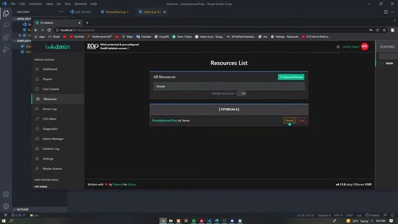Click the browser back arrow
The width and height of the screenshot is (398, 224).
(x=36, y=30)
